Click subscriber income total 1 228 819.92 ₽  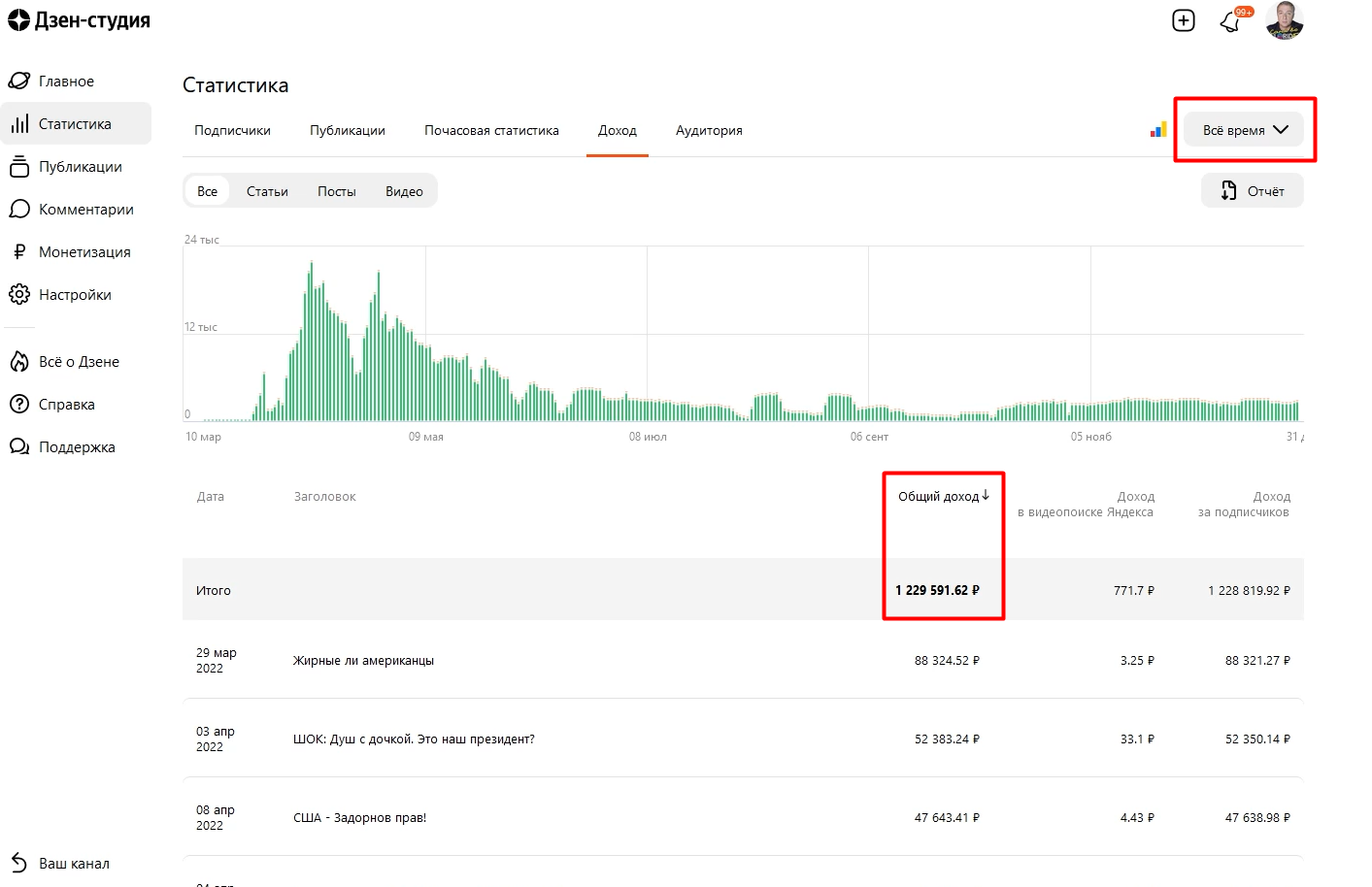pos(1249,590)
